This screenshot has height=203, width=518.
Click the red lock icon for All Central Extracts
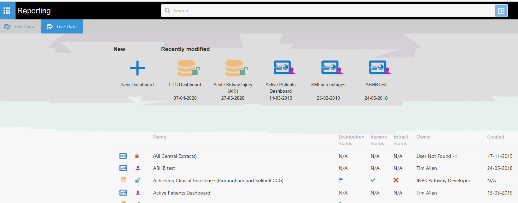click(x=137, y=156)
